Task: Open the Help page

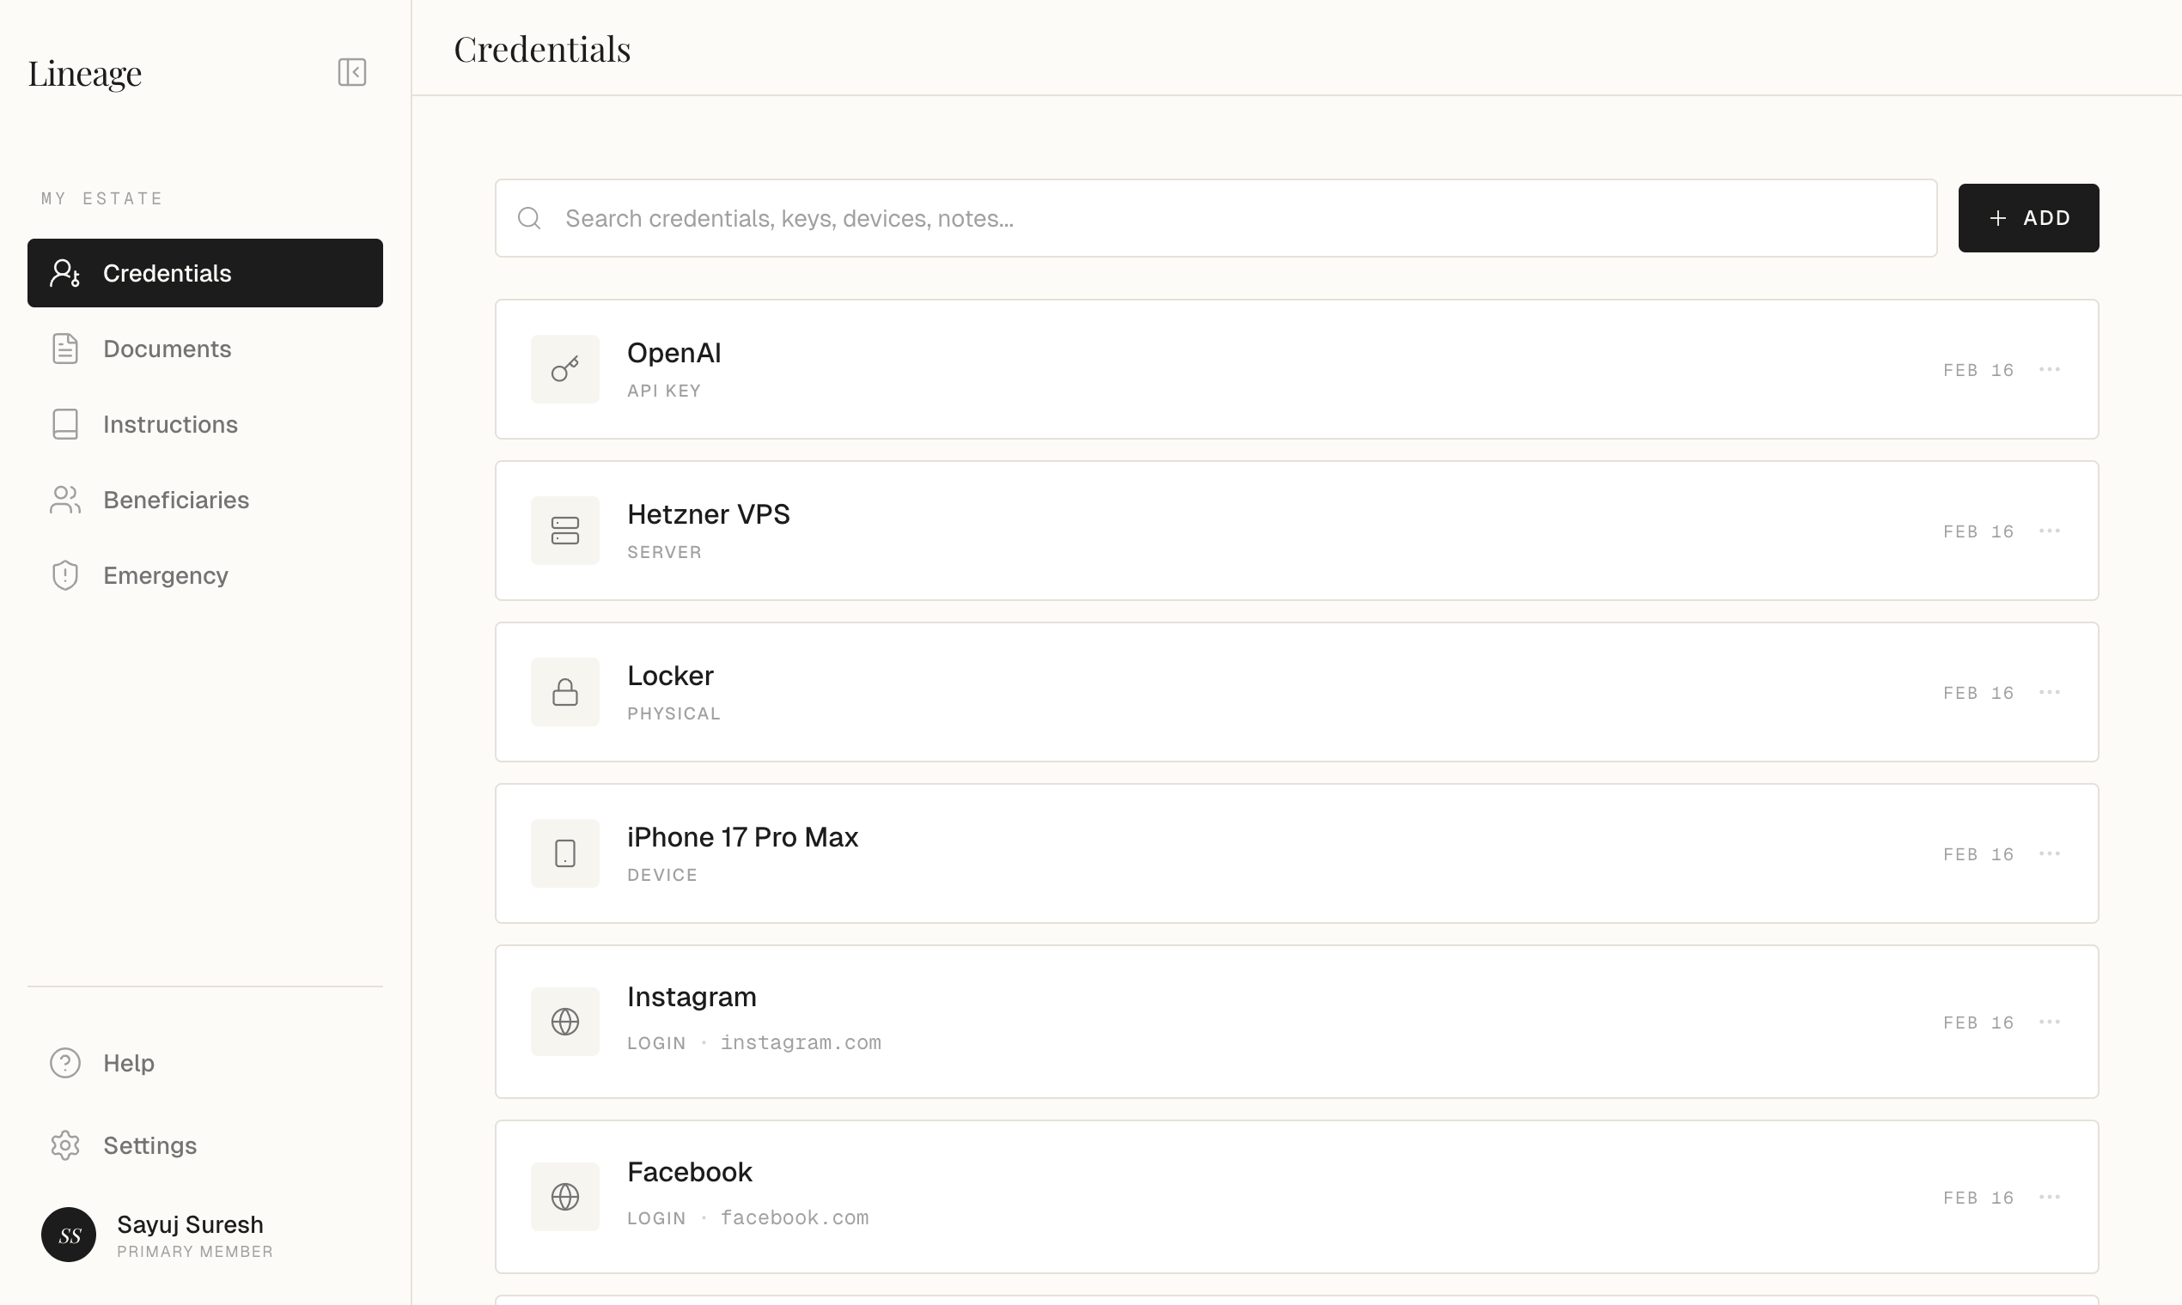Action: click(x=129, y=1063)
